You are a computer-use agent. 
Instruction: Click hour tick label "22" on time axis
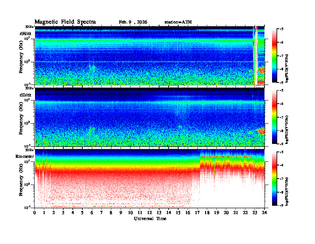point(245,213)
